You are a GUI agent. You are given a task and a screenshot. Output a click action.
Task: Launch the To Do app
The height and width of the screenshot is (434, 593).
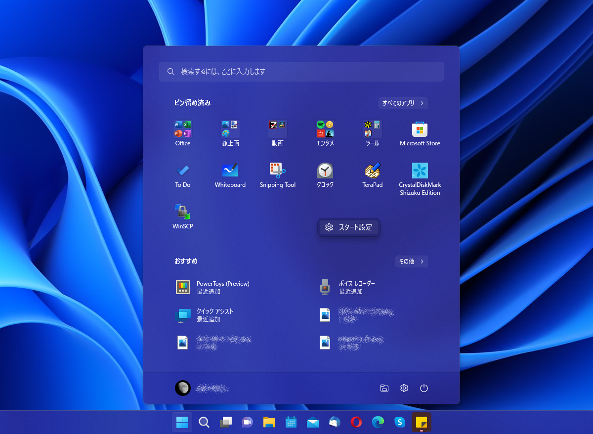(x=182, y=175)
